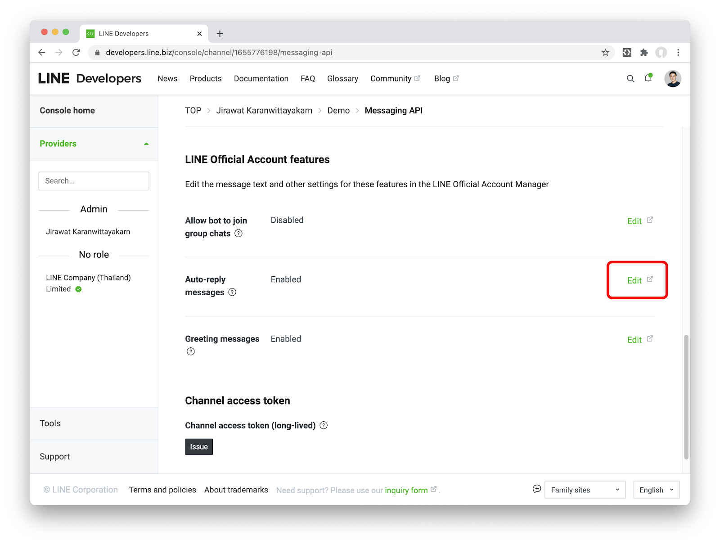Open the user account avatar menu
720x545 pixels.
[x=673, y=79]
